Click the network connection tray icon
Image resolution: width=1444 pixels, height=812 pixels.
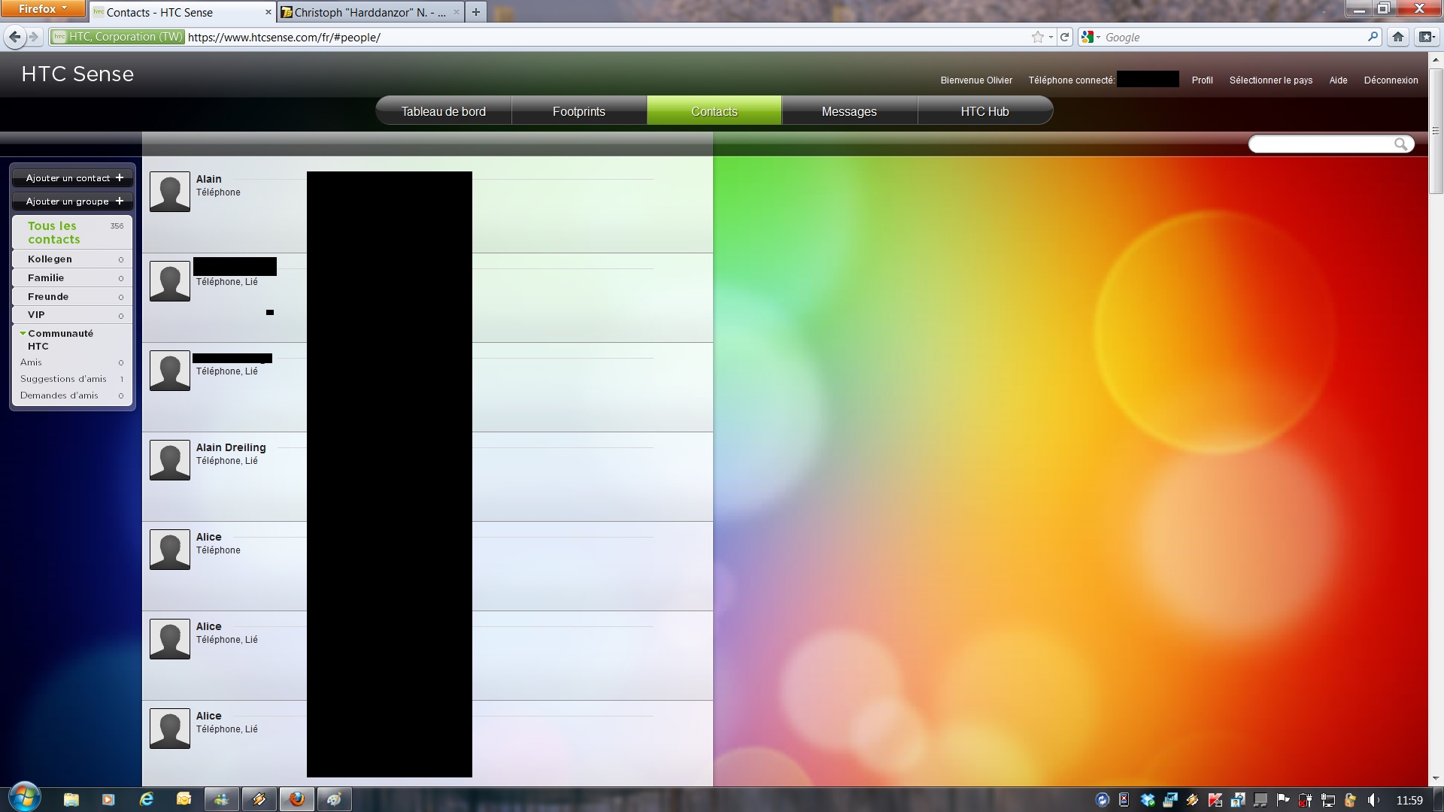pos(1328,800)
